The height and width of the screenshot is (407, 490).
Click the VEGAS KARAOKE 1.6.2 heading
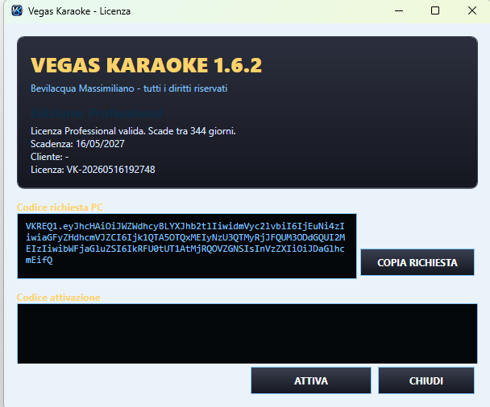pyautogui.click(x=146, y=65)
